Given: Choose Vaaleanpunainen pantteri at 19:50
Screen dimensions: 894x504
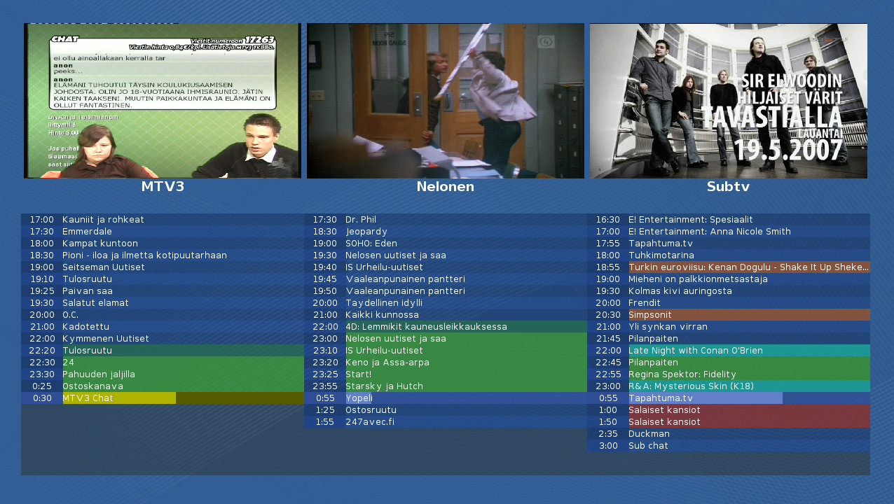Looking at the screenshot, I should (x=446, y=291).
